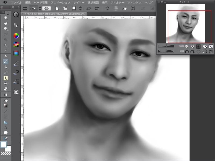
Task: Select the Move layer tool
Action: pyautogui.click(x=6, y=40)
